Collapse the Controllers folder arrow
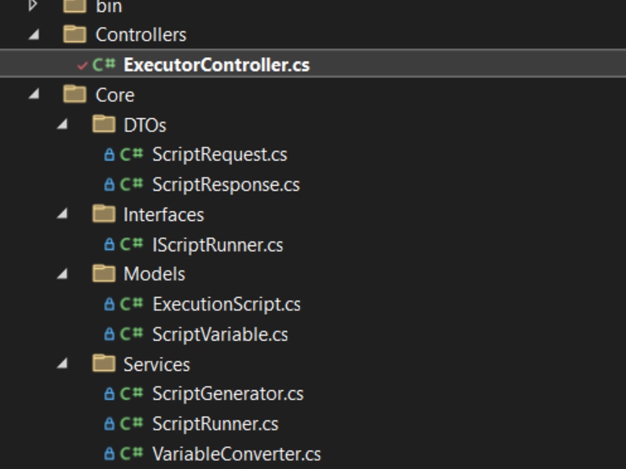 [x=34, y=35]
